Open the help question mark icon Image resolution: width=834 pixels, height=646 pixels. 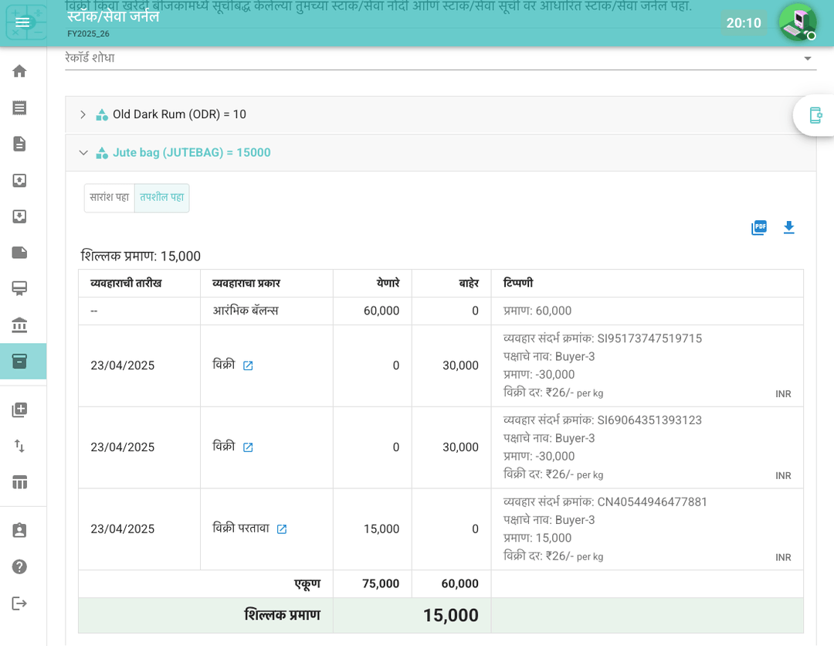click(x=19, y=566)
